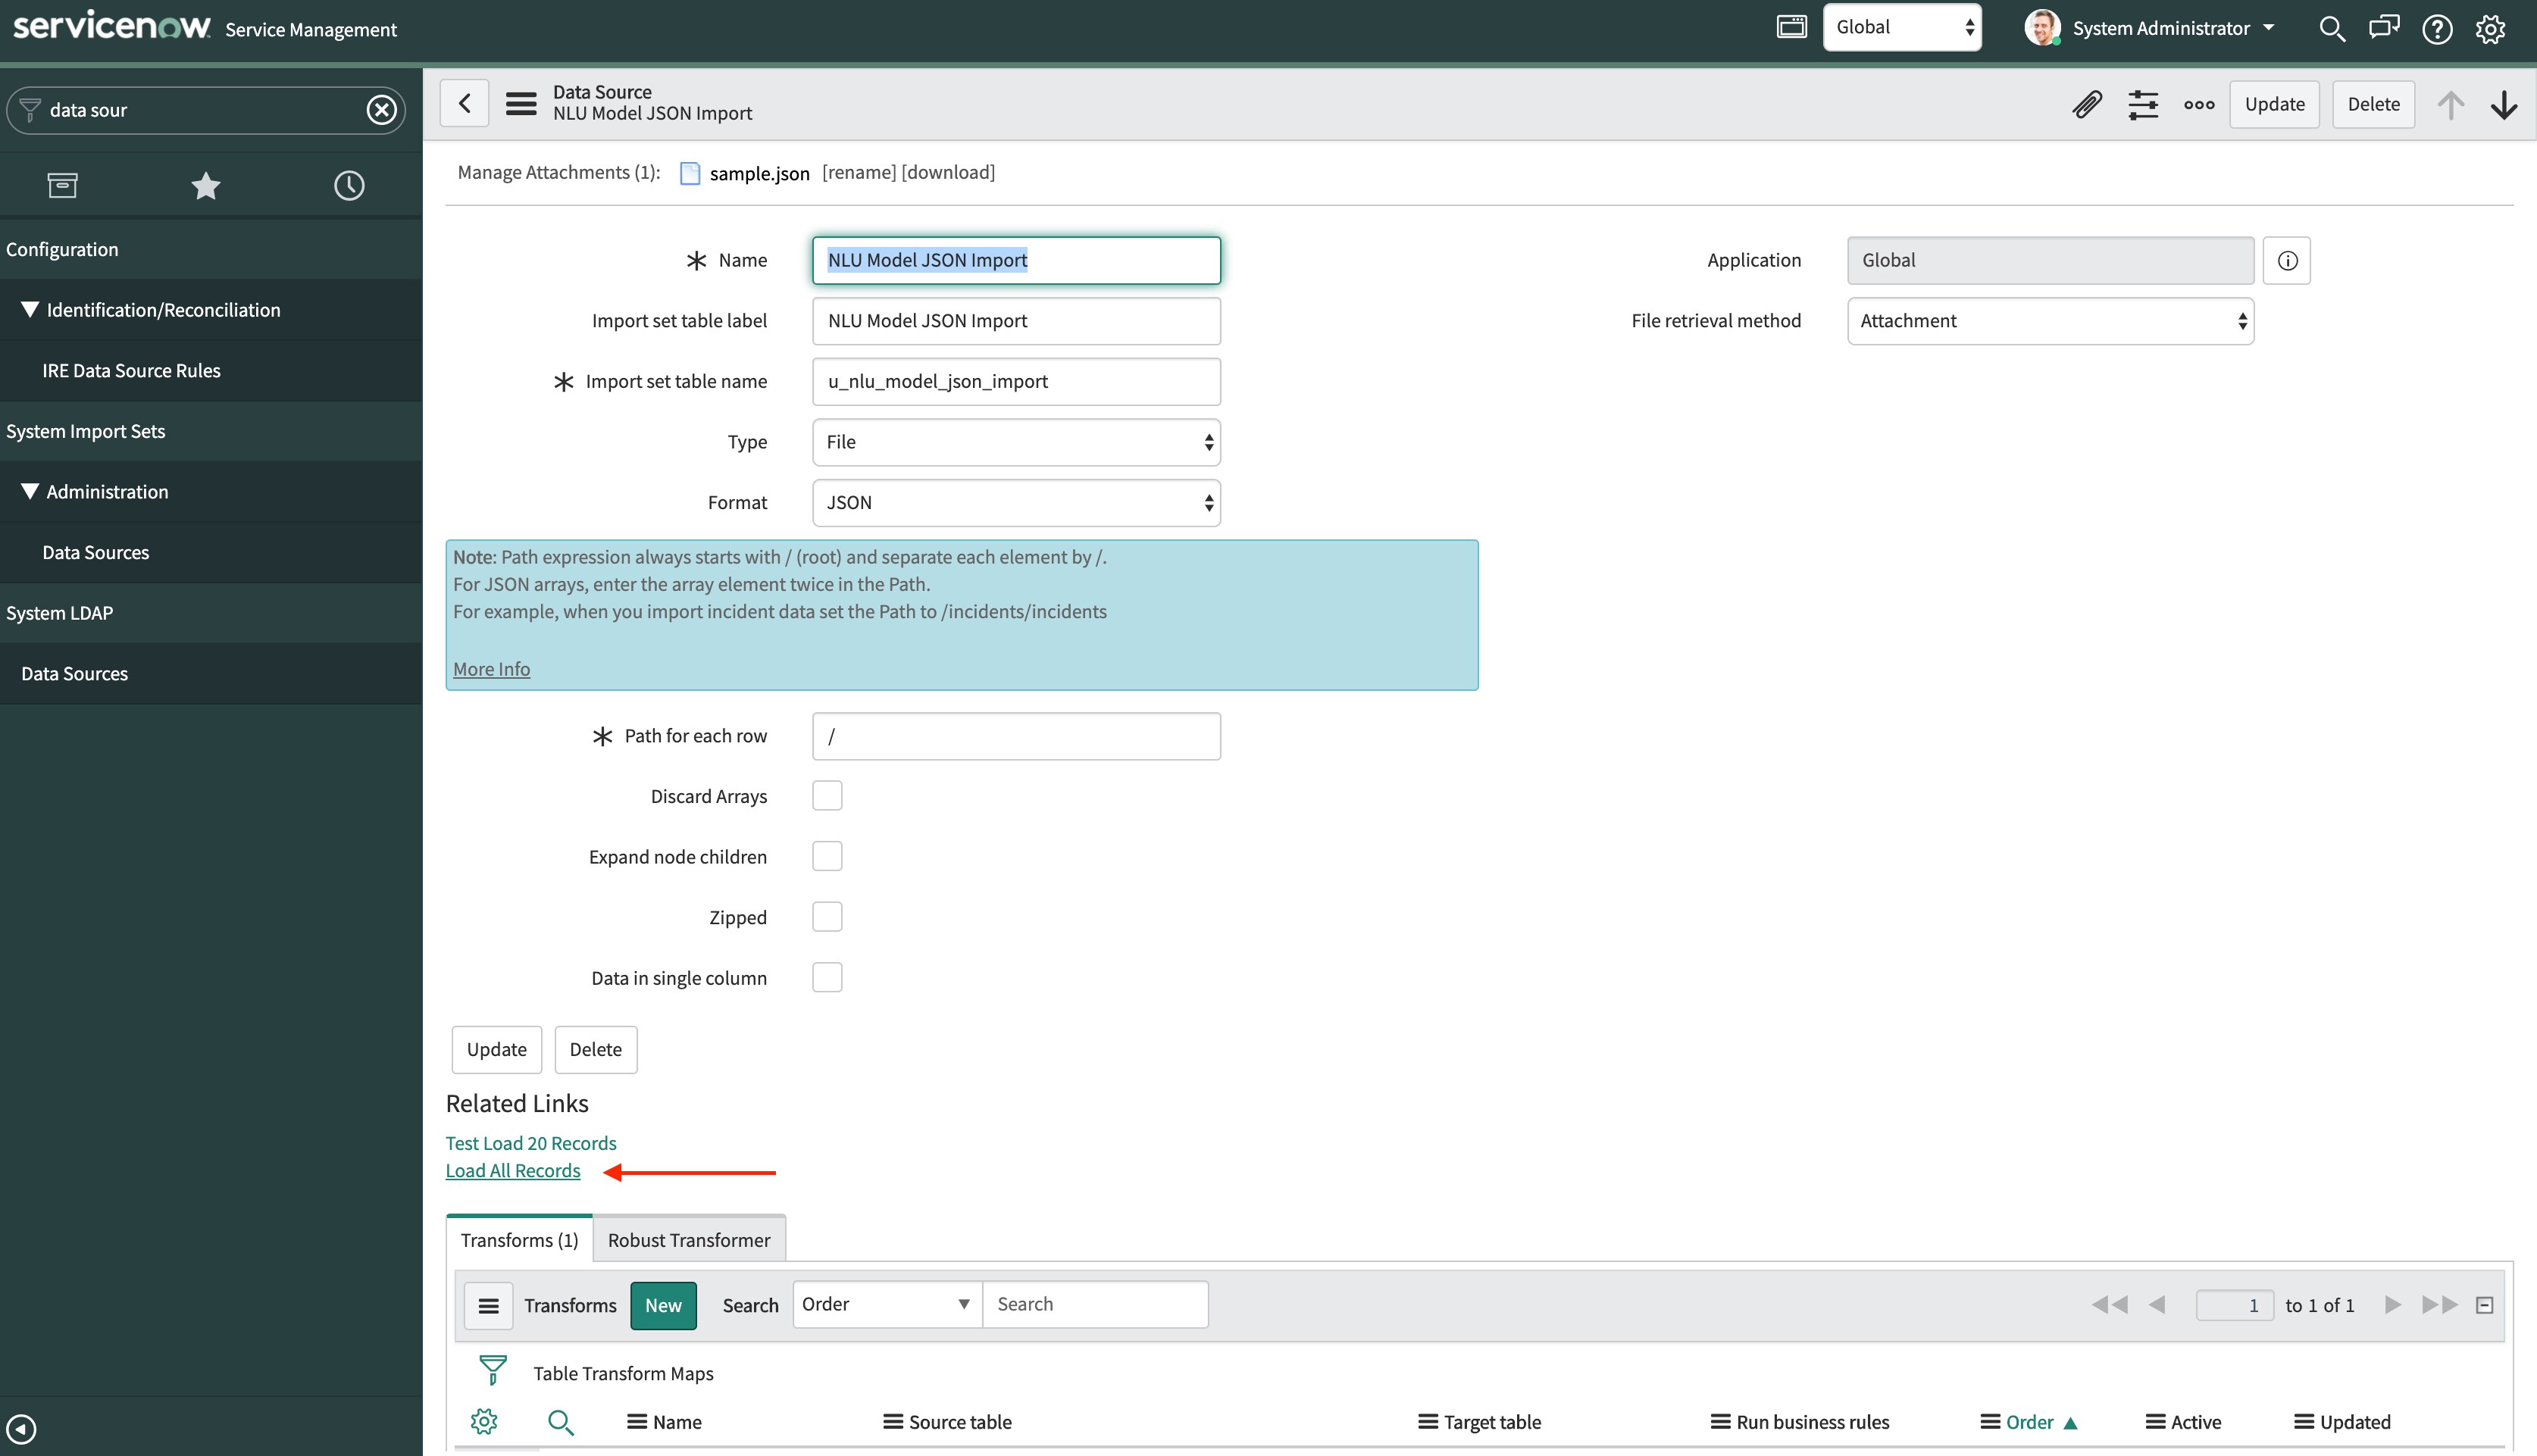Viewport: 2537px width, 1456px height.
Task: Open the Format dropdown showing JSON
Action: (x=1016, y=503)
